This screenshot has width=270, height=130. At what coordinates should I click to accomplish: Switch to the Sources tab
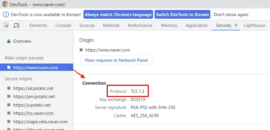[87, 25]
